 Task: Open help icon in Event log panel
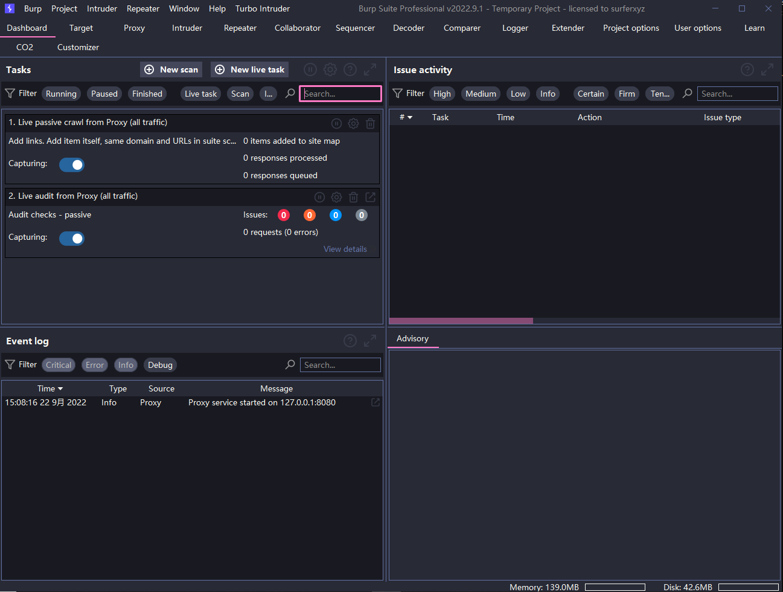click(350, 341)
